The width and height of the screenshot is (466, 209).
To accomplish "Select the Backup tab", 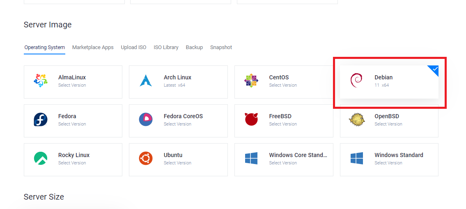I will 194,47.
